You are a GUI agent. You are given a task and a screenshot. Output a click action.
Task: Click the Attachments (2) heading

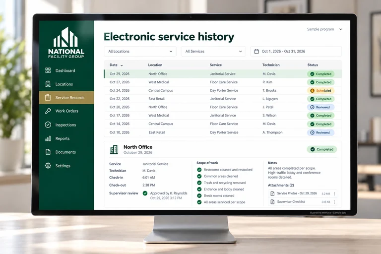pyautogui.click(x=281, y=185)
